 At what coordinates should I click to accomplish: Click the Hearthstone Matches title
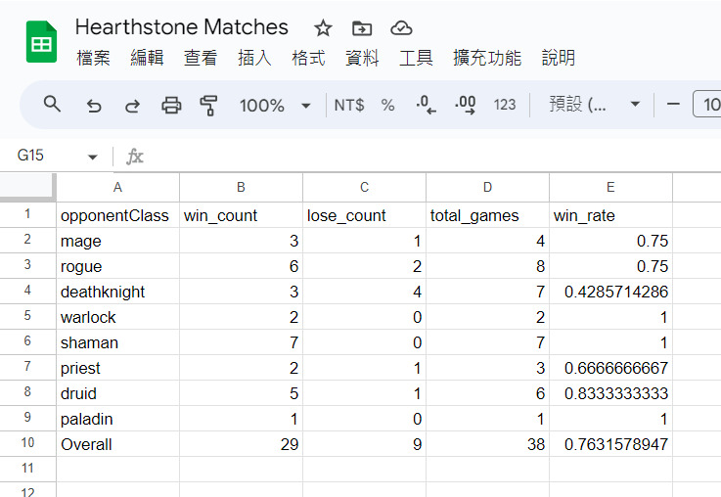point(182,27)
